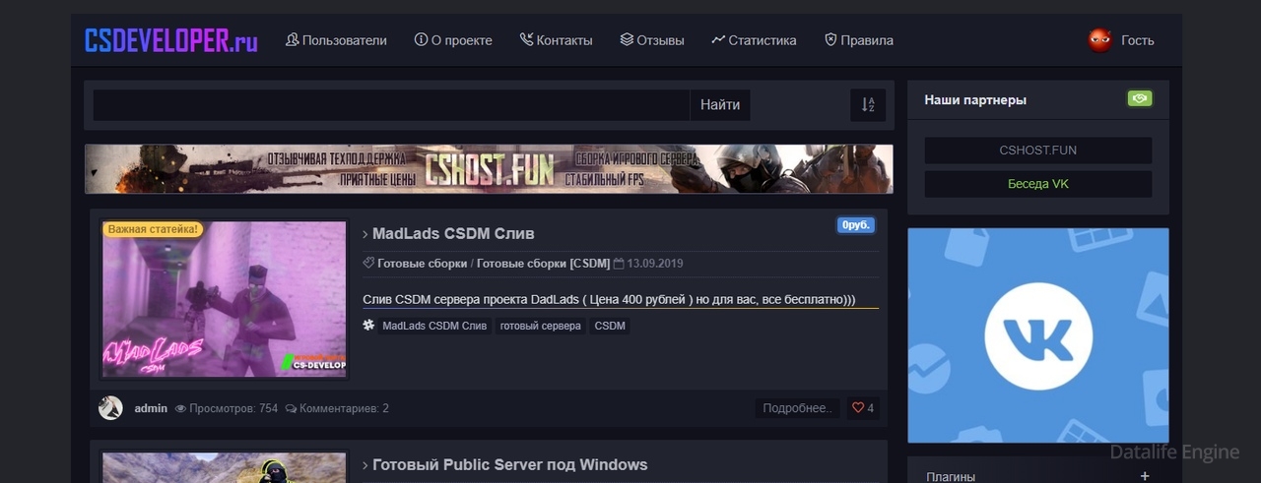Open the CSHOST.FUN advertisement banner
This screenshot has height=483, width=1261.
489,169
